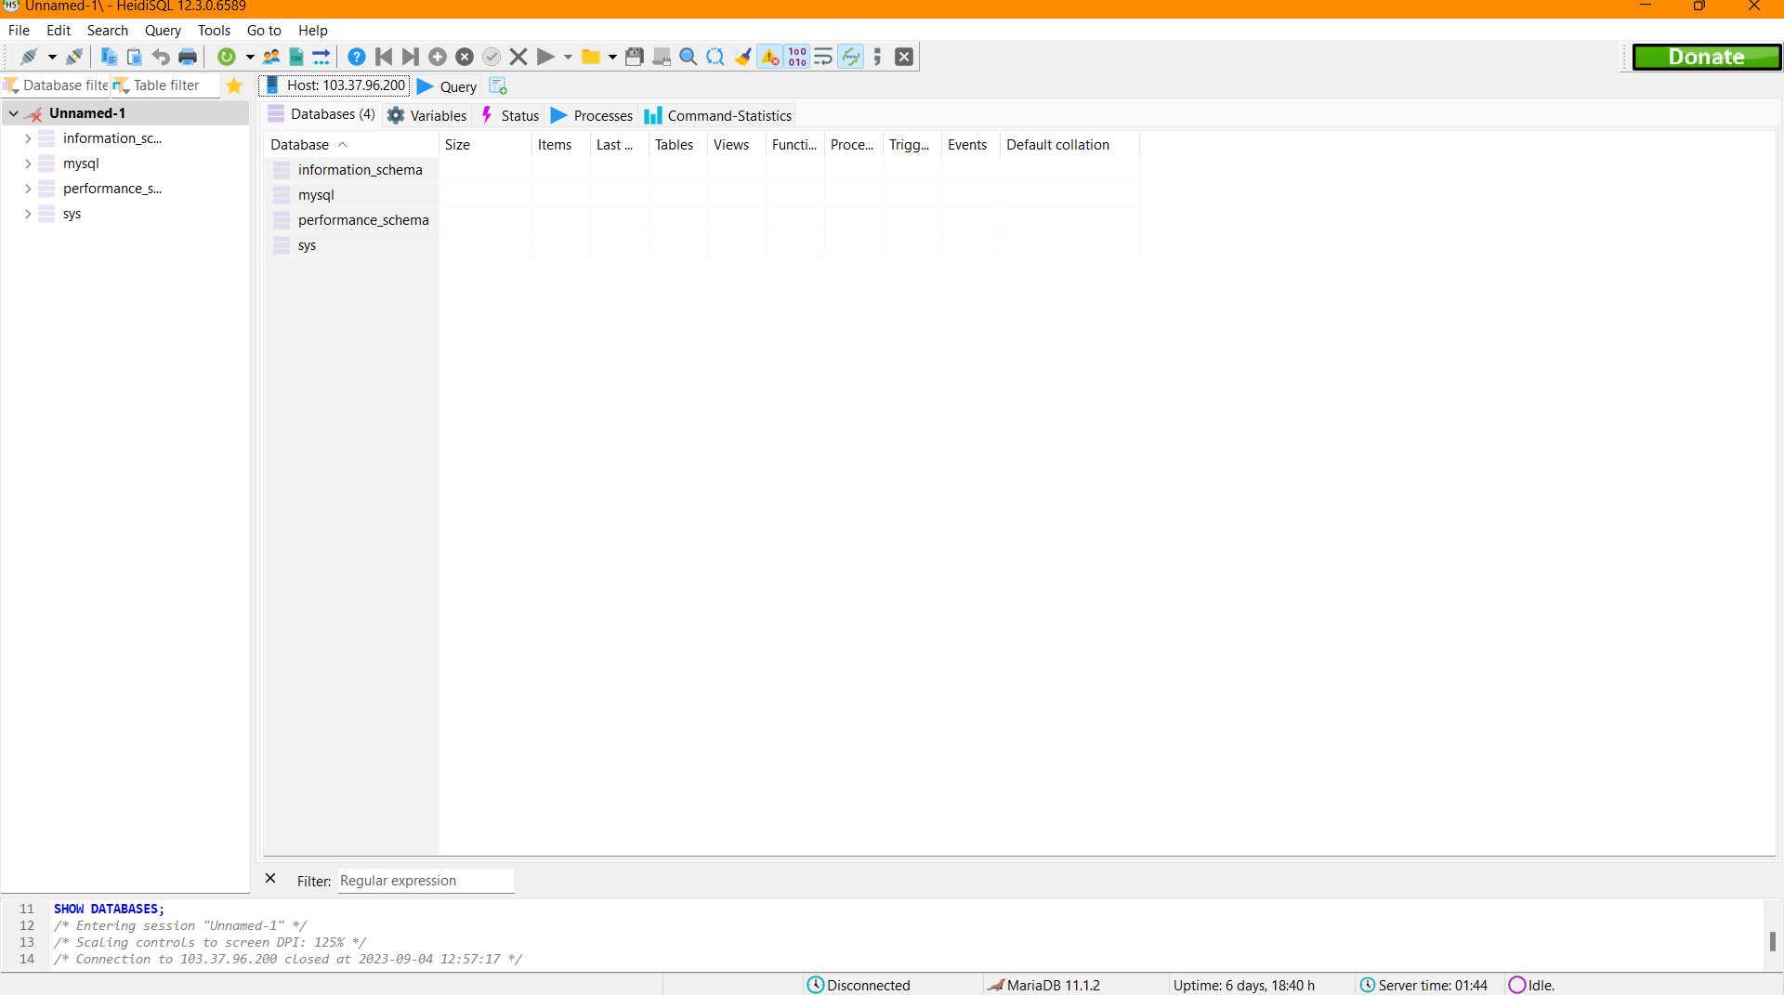Click the load SQL file folder icon
Screen dimensions: 1784x995
tap(590, 57)
